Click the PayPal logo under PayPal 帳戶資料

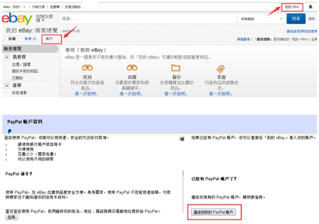[x=10, y=131]
